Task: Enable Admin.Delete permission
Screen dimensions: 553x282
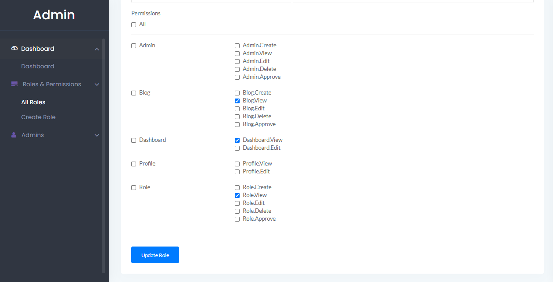Action: [237, 70]
